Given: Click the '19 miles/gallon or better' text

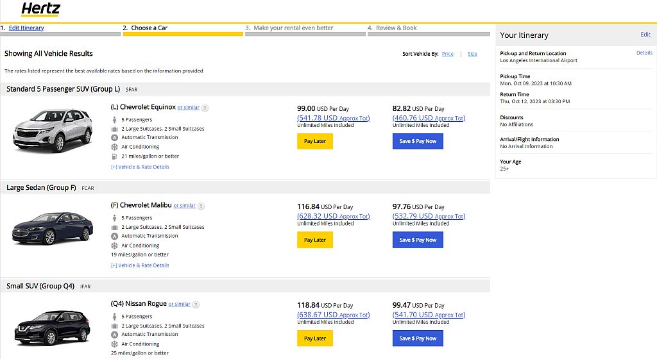Looking at the screenshot, I should (x=139, y=255).
